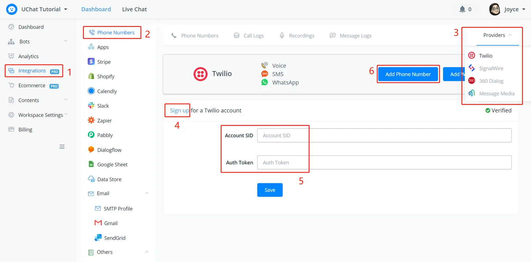Collapse the sidebar with the hamburger icon
This screenshot has height=262, width=531.
pyautogui.click(x=62, y=146)
